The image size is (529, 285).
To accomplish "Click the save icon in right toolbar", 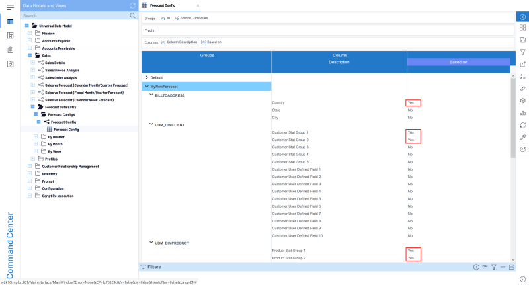I will [522, 40].
